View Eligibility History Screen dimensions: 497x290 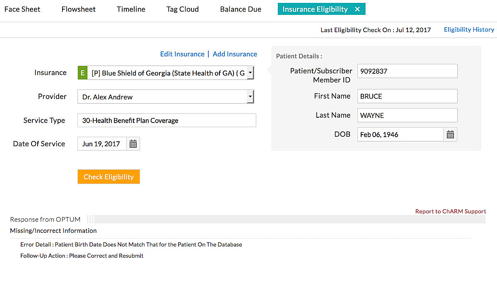(469, 29)
